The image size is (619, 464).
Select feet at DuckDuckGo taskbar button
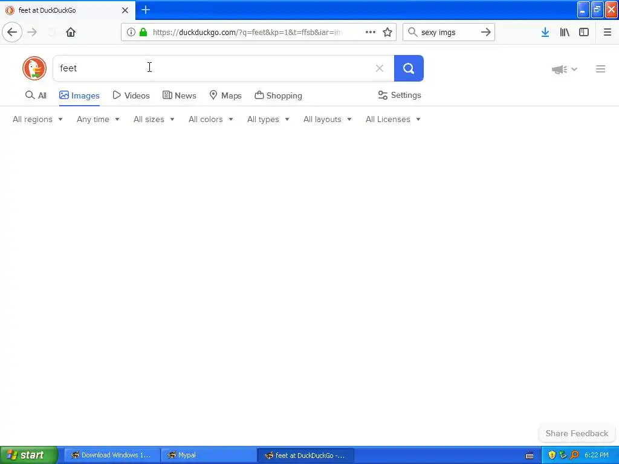click(x=305, y=456)
